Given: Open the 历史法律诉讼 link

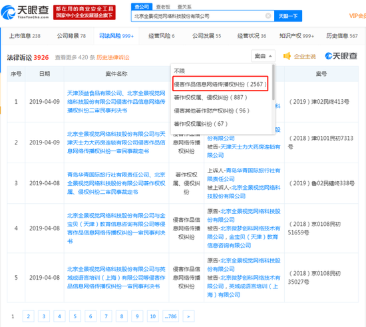Looking at the screenshot, I should pyautogui.click(x=112, y=57).
